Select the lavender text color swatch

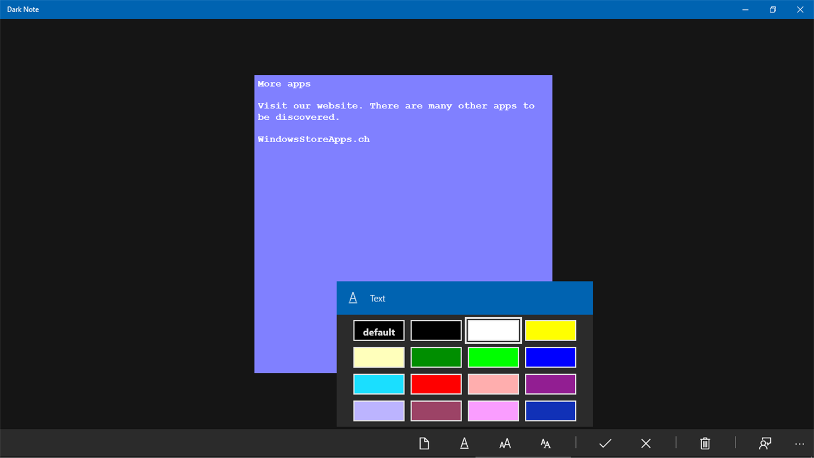click(378, 411)
